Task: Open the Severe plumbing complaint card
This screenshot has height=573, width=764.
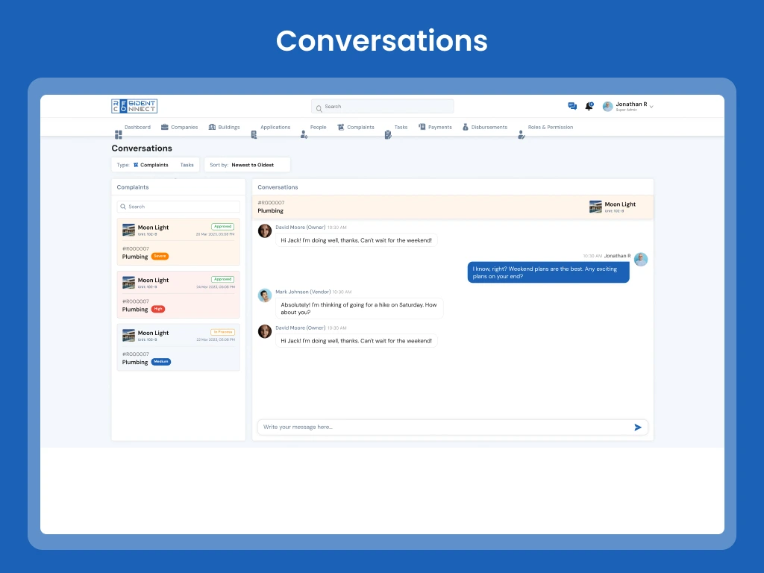Action: coord(178,242)
